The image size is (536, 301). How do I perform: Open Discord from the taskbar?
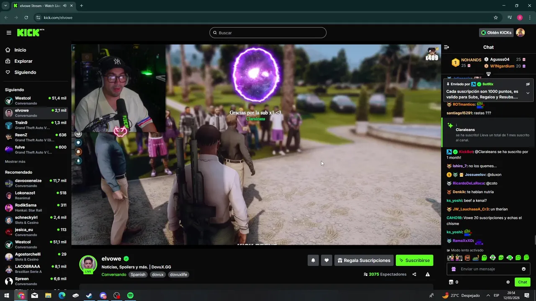(x=103, y=296)
